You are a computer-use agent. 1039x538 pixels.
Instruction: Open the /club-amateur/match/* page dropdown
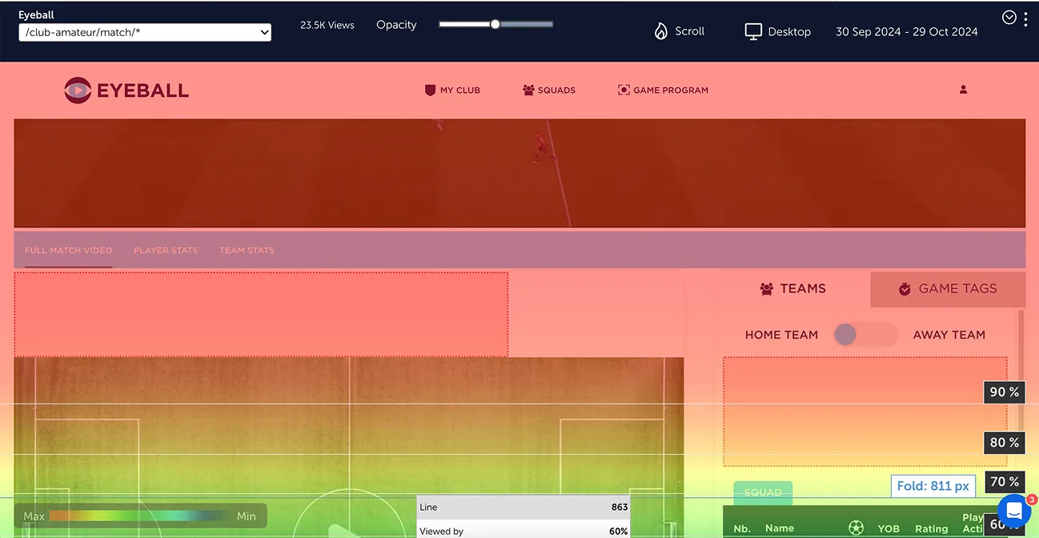pyautogui.click(x=145, y=33)
